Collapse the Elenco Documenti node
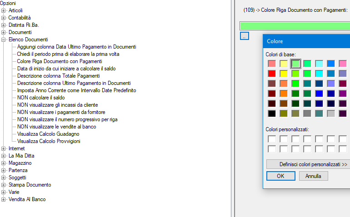This screenshot has width=350, height=217. (x=4, y=39)
